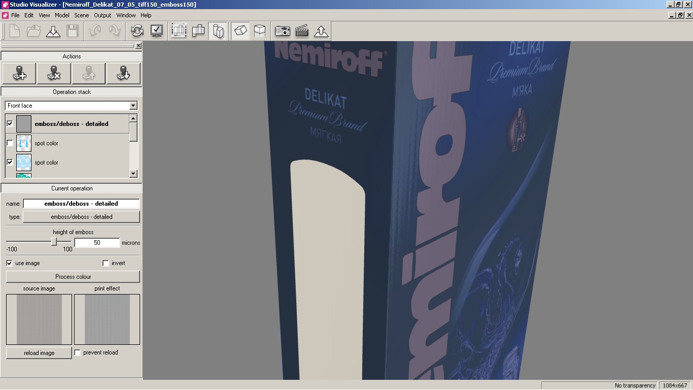The image size is (693, 390).
Task: Move operation up in stack
Action: click(89, 74)
